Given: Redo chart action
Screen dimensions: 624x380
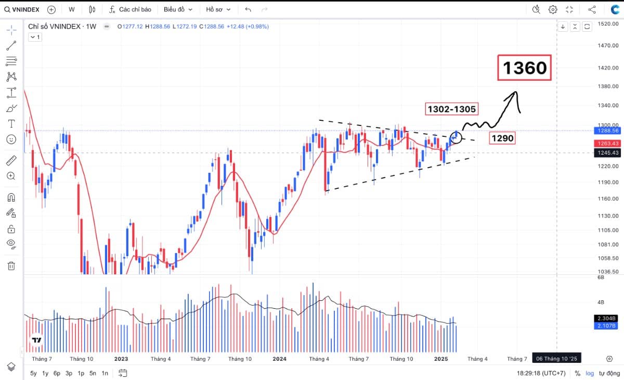Looking at the screenshot, I should pos(265,9).
